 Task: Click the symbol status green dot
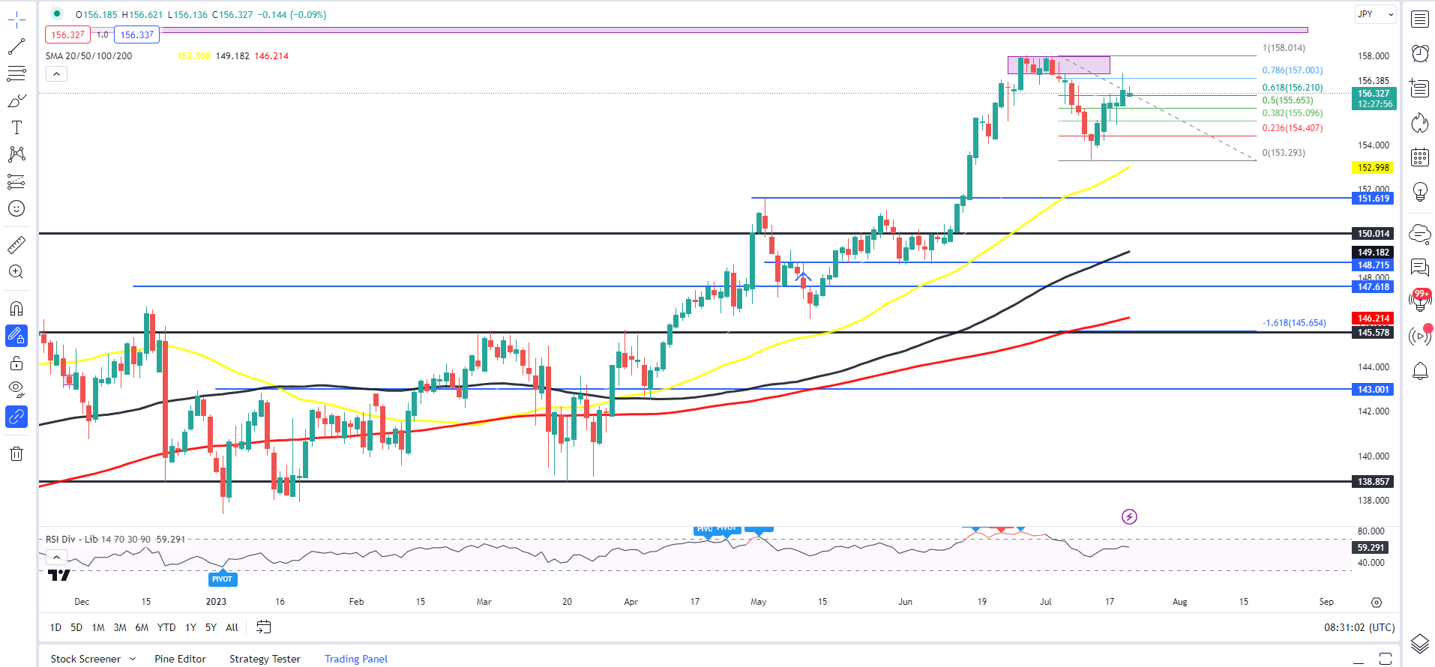click(x=56, y=14)
